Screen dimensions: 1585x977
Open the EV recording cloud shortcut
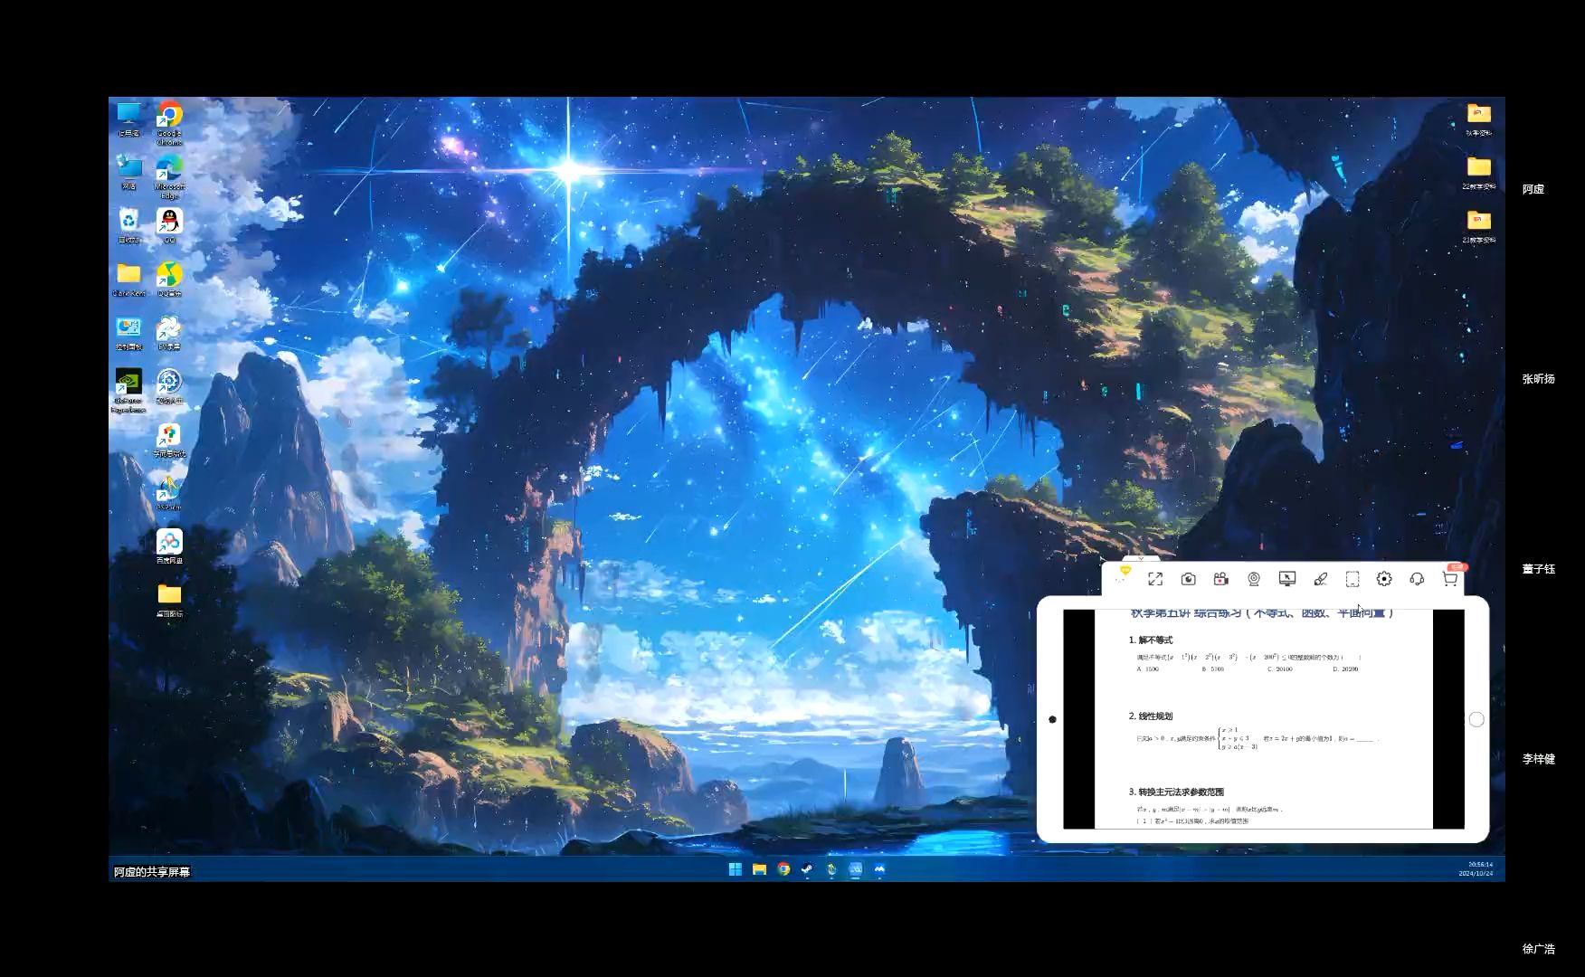pos(169,332)
